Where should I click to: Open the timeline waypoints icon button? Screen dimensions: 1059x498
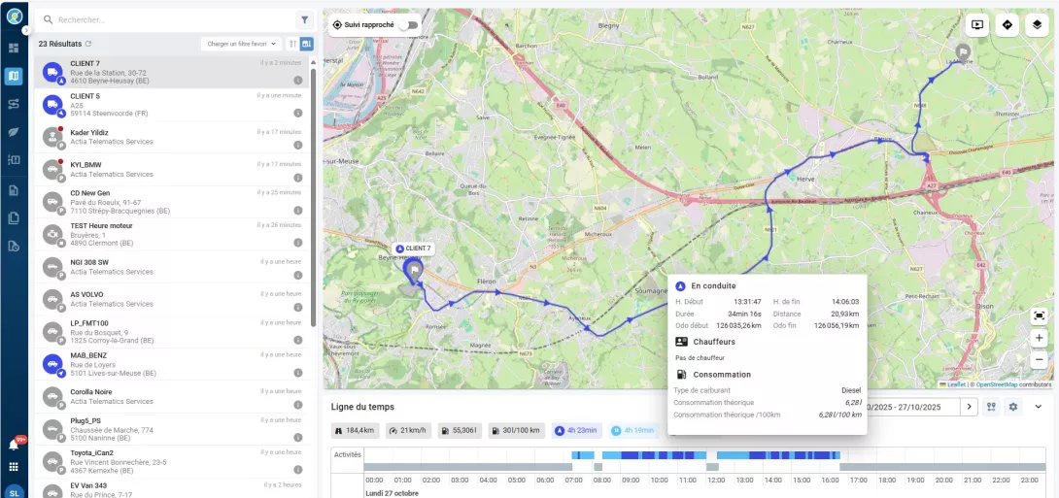pyautogui.click(x=991, y=407)
